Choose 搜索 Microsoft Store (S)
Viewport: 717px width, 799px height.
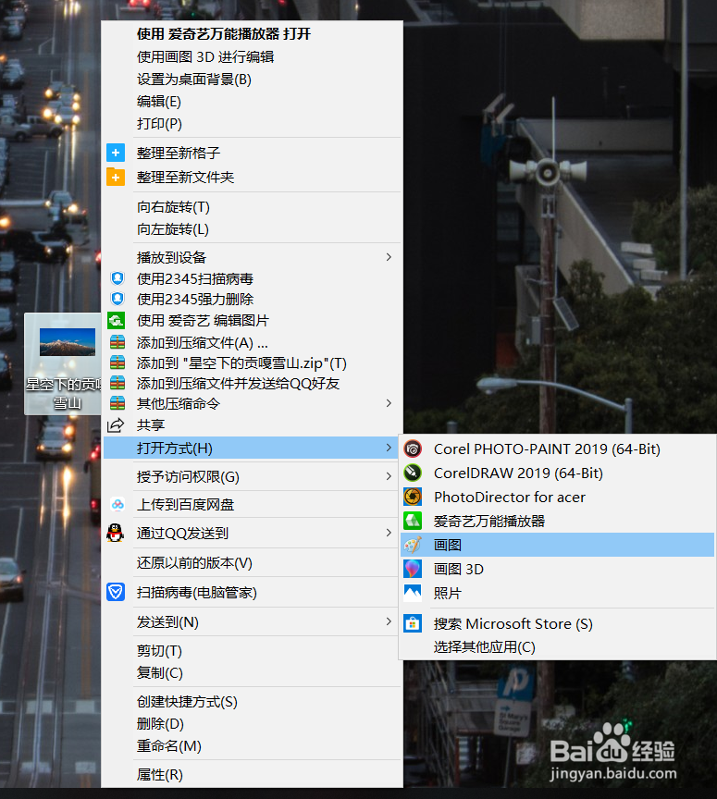click(513, 623)
